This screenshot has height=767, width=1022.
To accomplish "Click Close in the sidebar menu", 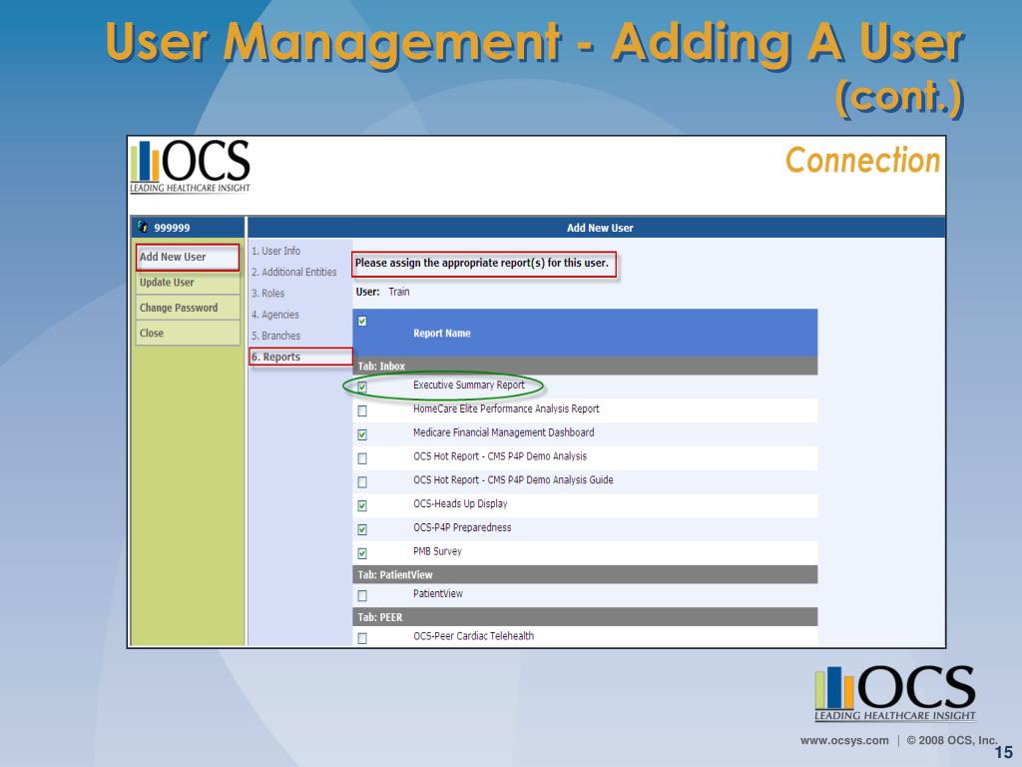I will pyautogui.click(x=188, y=334).
